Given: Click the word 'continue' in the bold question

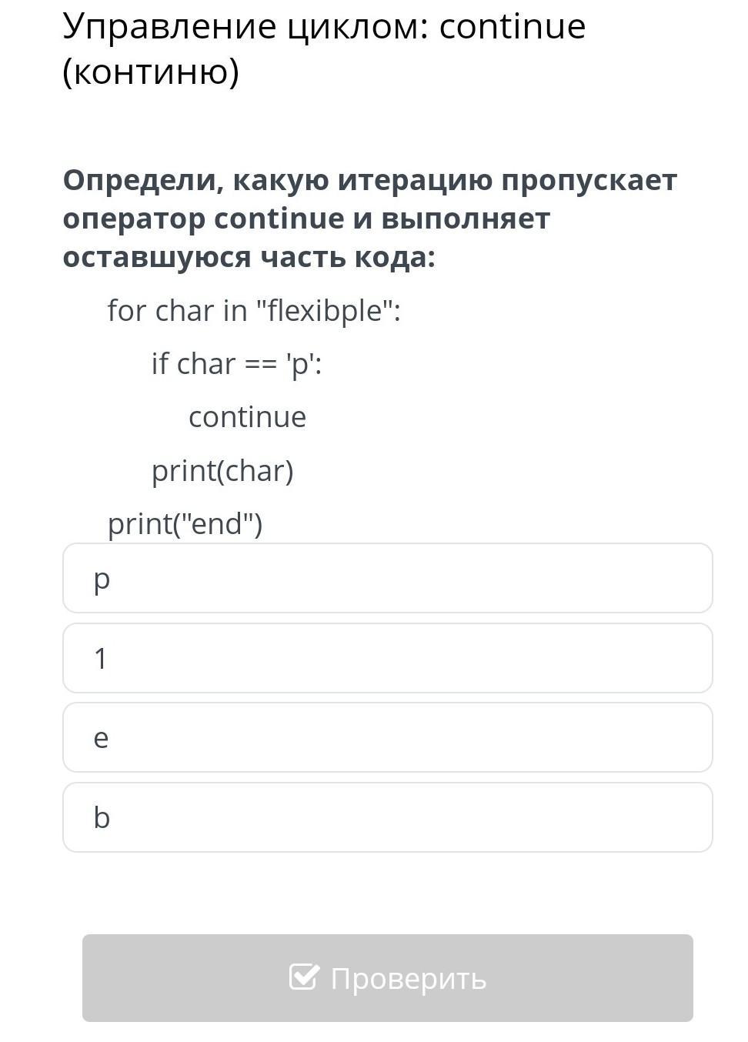Looking at the screenshot, I should coord(279,219).
